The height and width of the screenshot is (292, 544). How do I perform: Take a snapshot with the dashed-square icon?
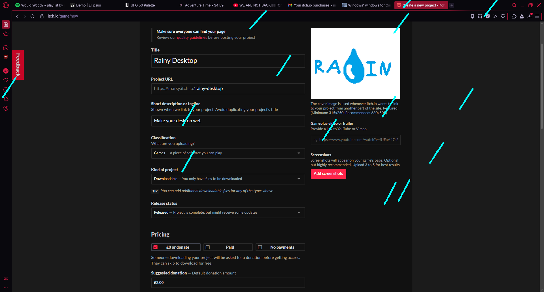(x=480, y=16)
